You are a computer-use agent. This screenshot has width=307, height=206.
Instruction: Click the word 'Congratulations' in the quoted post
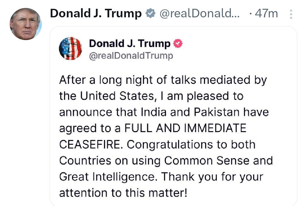point(170,145)
